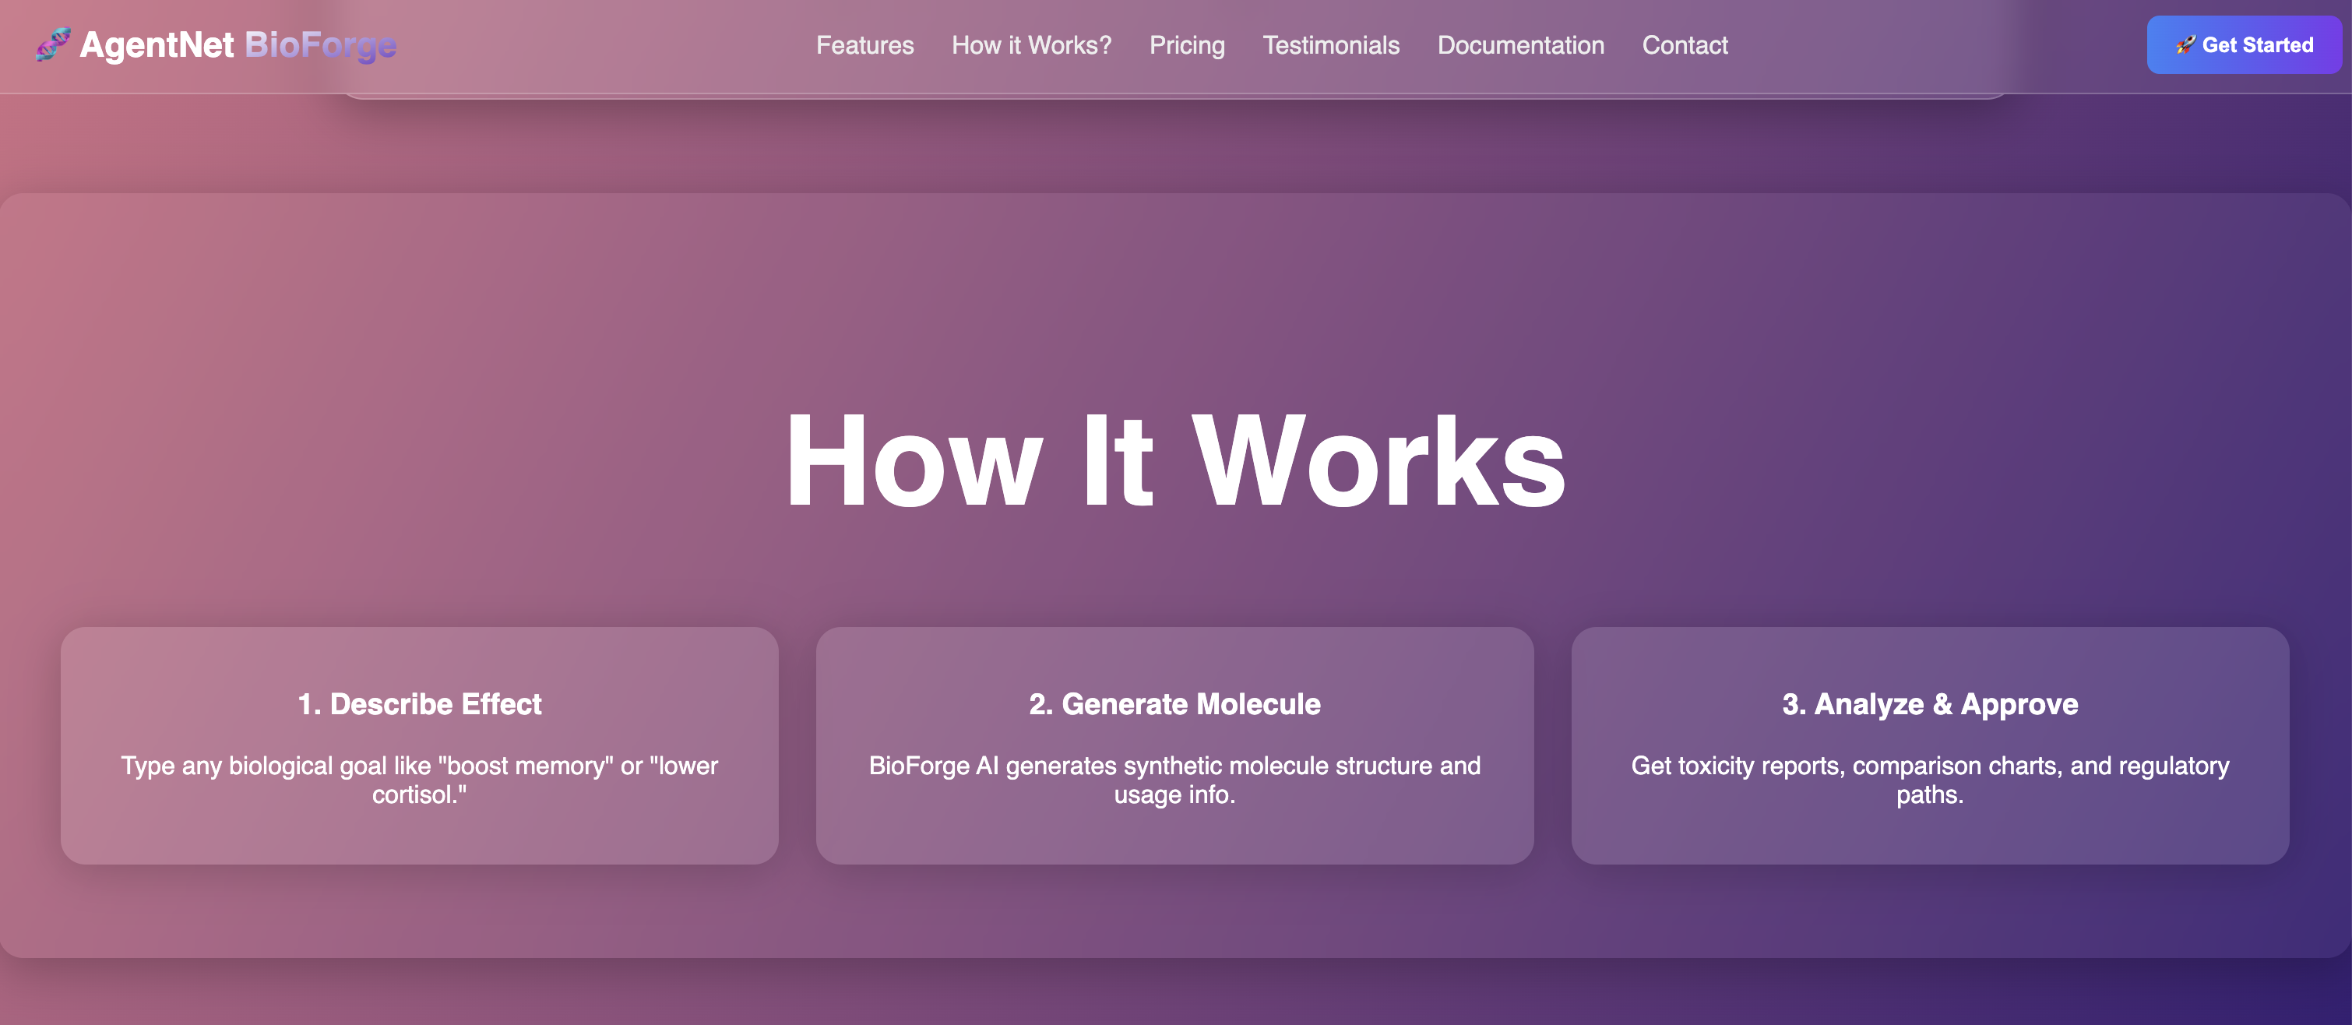Click the synthetic molecule structure description
The width and height of the screenshot is (2352, 1025).
click(x=1174, y=779)
